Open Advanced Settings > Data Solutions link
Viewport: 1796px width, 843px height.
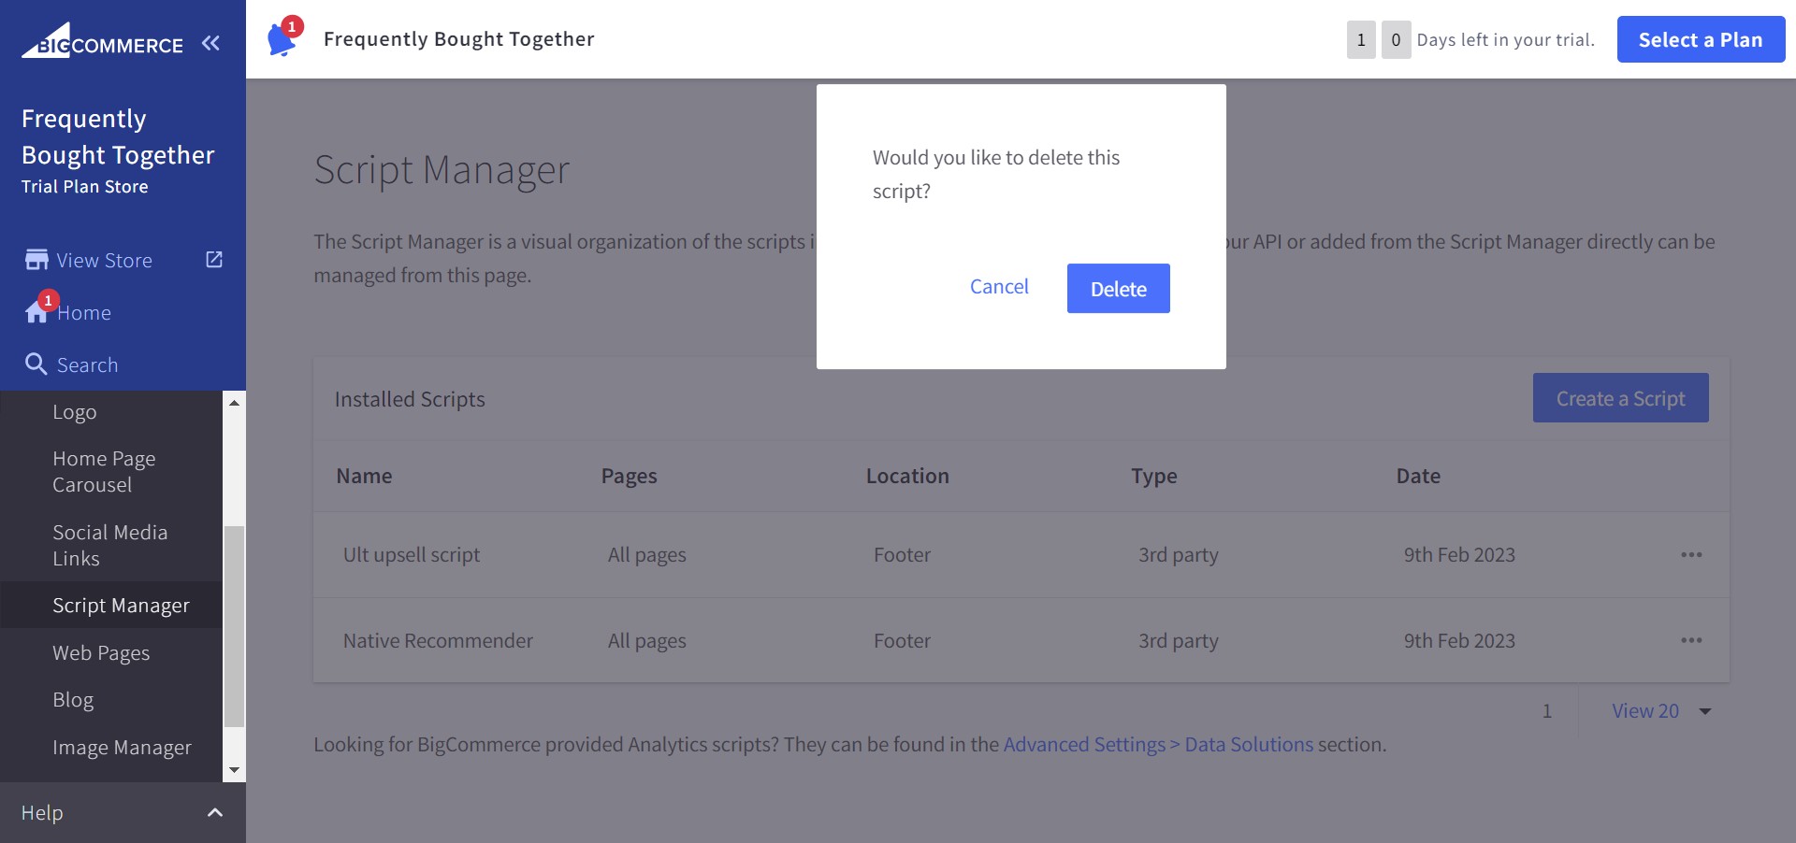pyautogui.click(x=1158, y=745)
